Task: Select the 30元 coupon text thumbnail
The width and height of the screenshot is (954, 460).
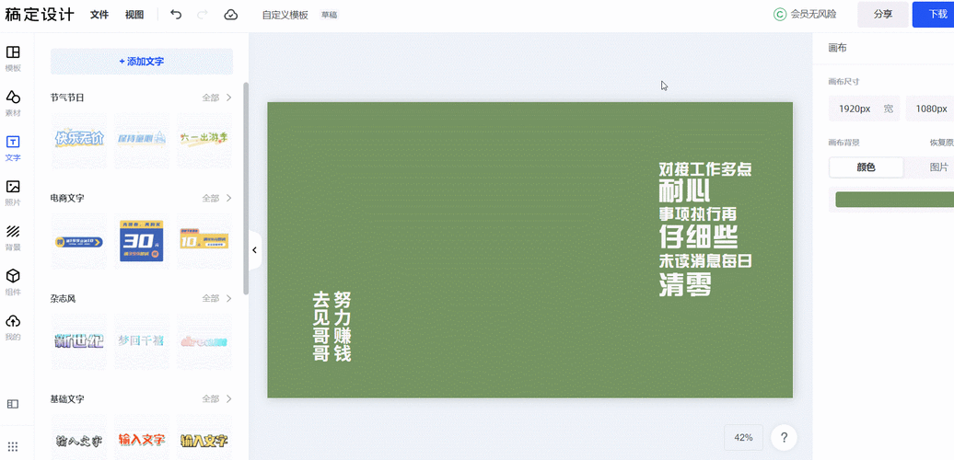Action: click(142, 241)
